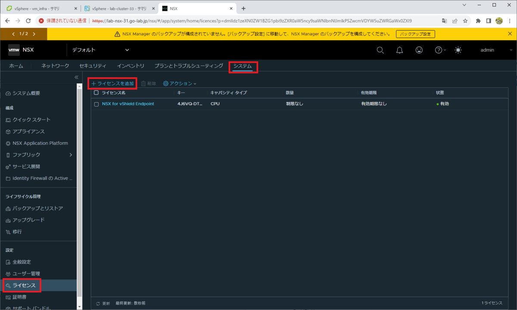Open バックアップとリストア in the sidebar
517x310 pixels.
point(38,208)
